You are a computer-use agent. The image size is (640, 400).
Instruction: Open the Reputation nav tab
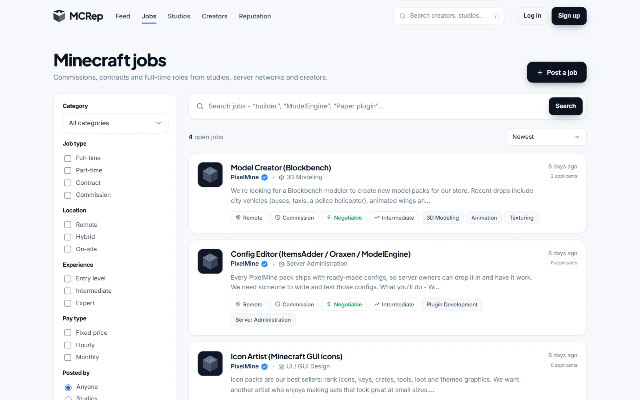click(x=255, y=16)
